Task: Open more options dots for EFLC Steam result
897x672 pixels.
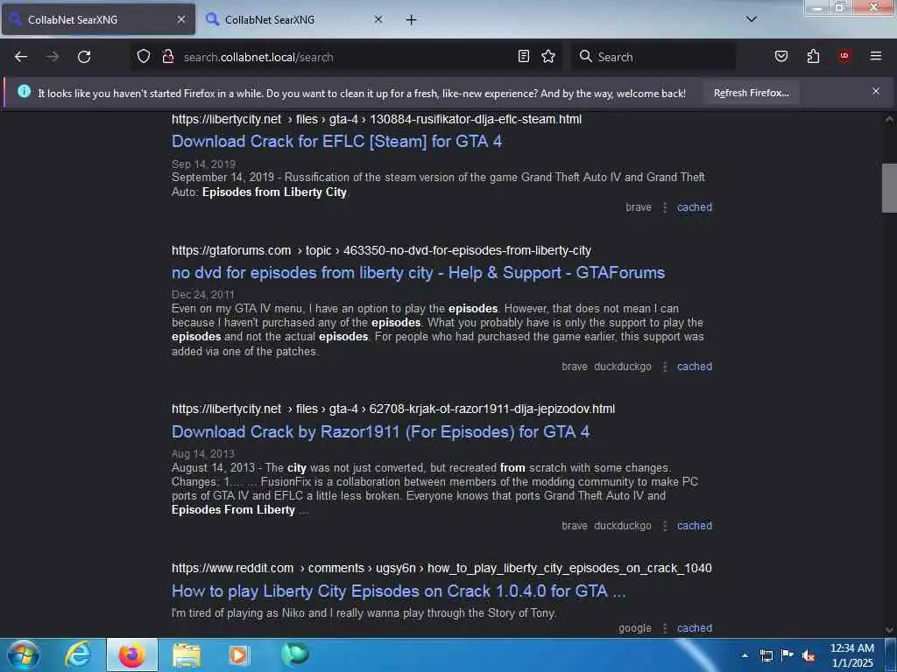Action: pyautogui.click(x=665, y=207)
